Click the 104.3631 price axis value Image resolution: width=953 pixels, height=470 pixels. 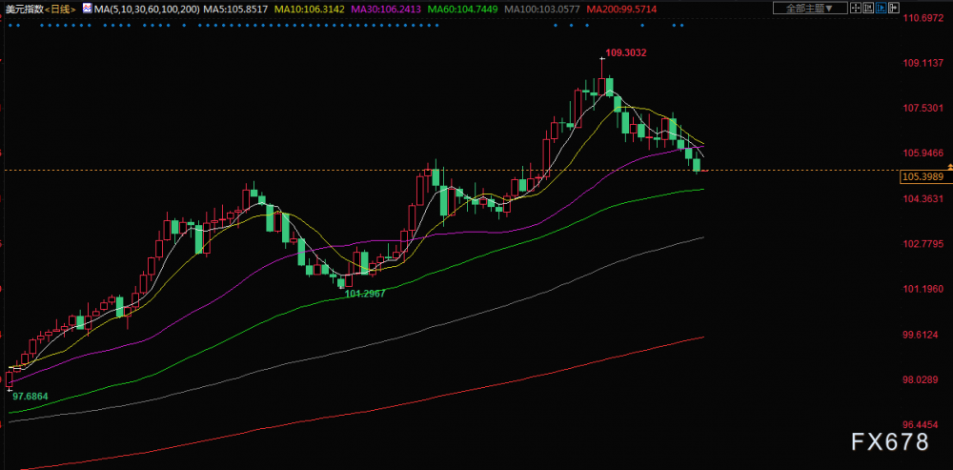coord(923,198)
